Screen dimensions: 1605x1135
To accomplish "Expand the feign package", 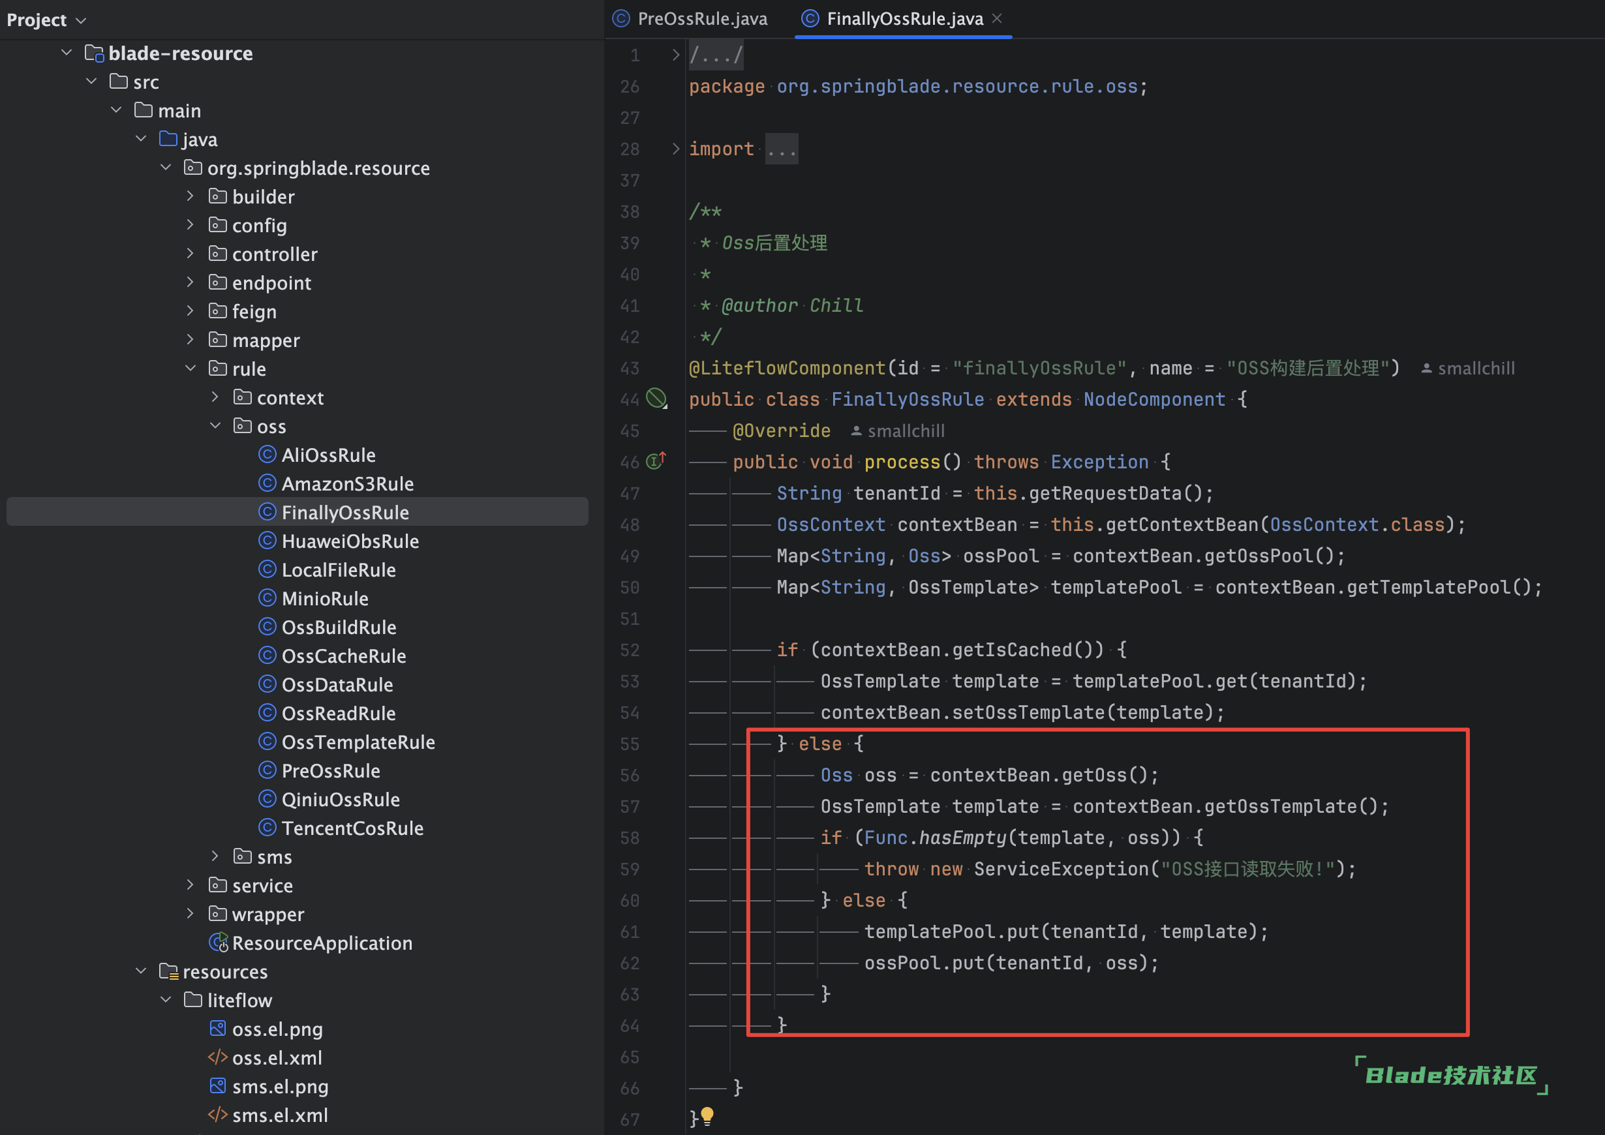I will pos(190,310).
